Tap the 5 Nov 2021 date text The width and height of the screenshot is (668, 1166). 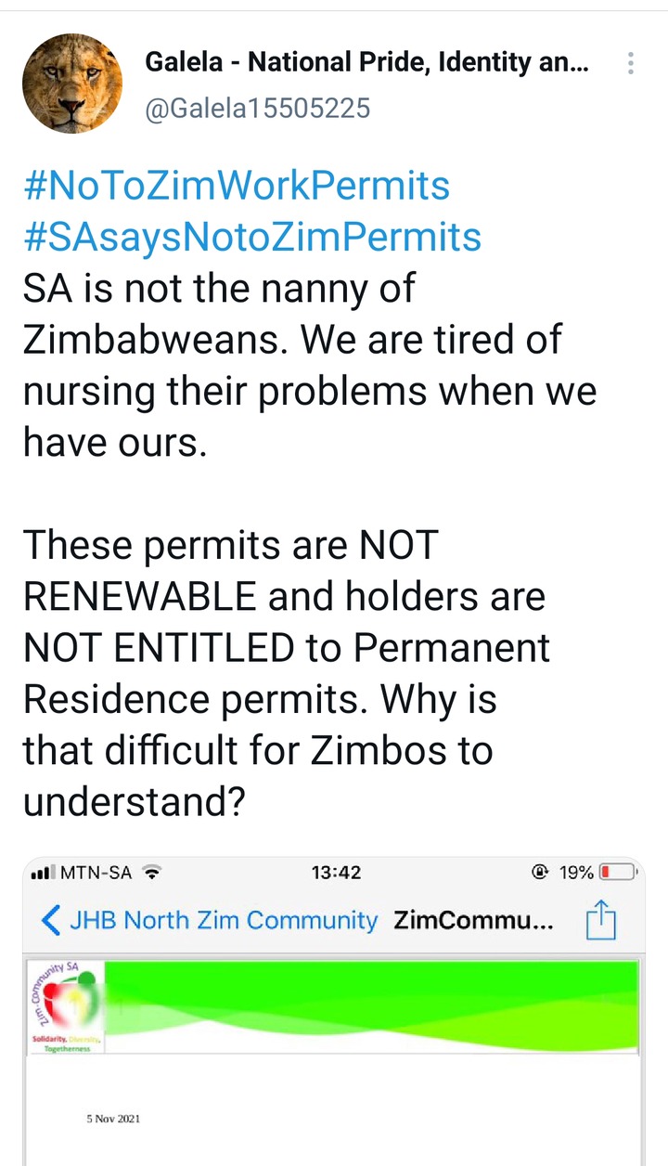113,1119
